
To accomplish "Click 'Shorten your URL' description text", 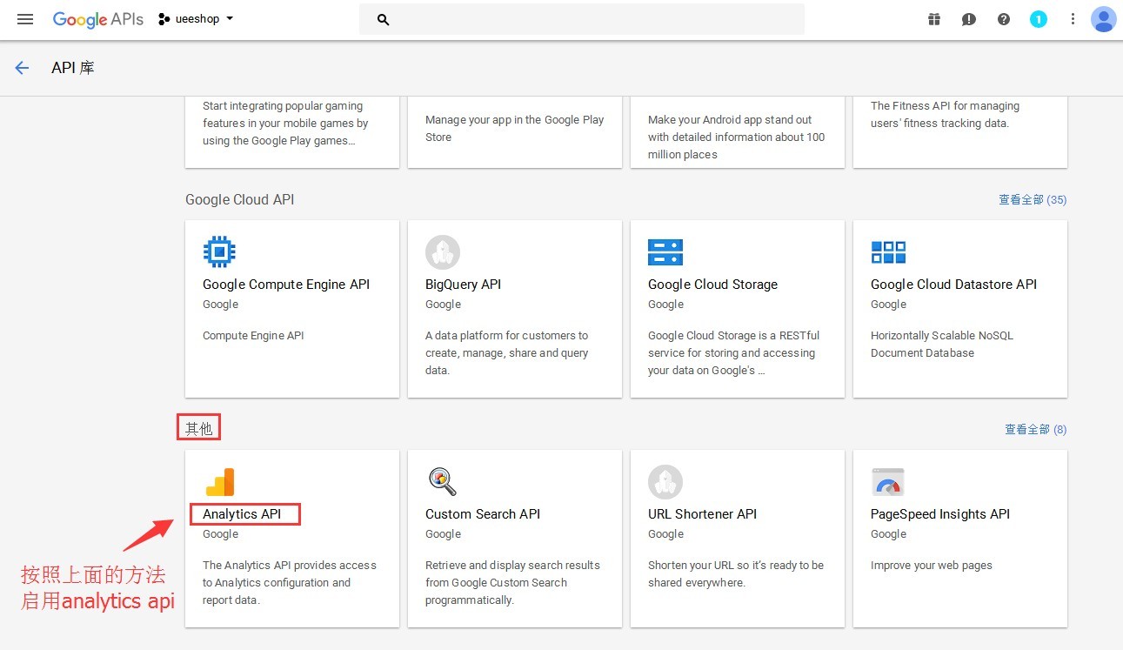I will click(x=736, y=574).
